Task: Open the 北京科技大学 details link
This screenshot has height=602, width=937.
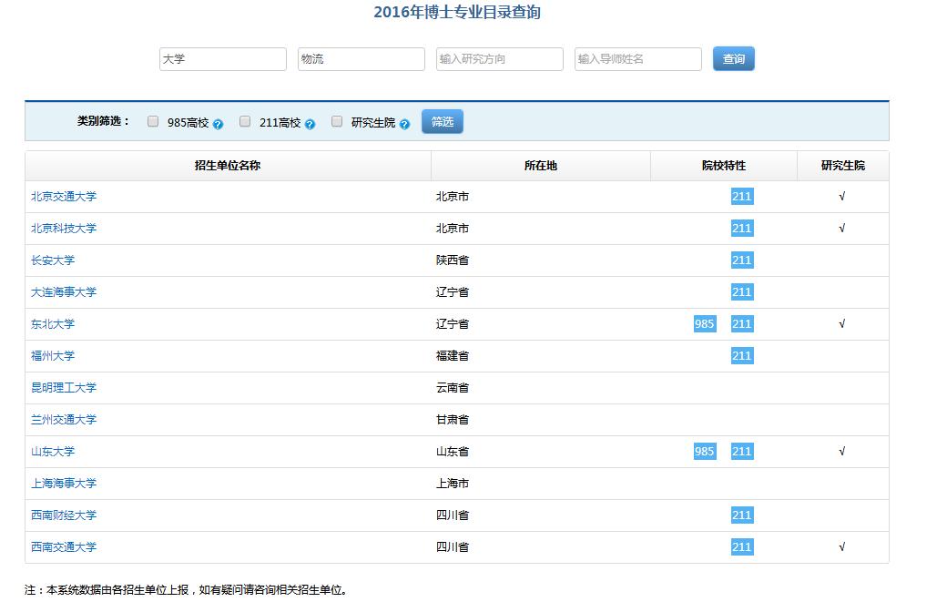Action: click(64, 228)
